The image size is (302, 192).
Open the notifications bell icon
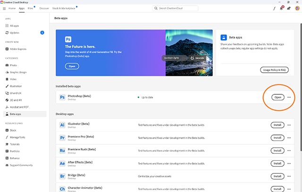[282, 8]
